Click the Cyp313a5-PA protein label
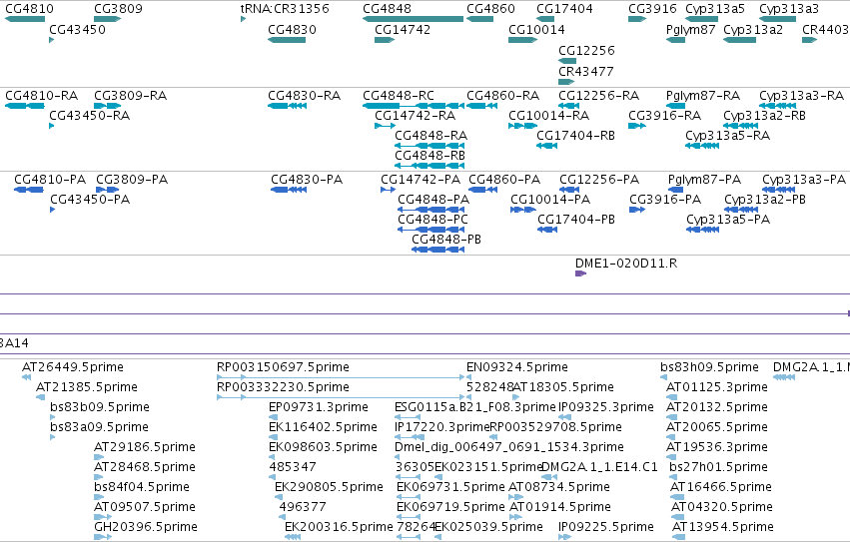850x542 pixels. [727, 220]
